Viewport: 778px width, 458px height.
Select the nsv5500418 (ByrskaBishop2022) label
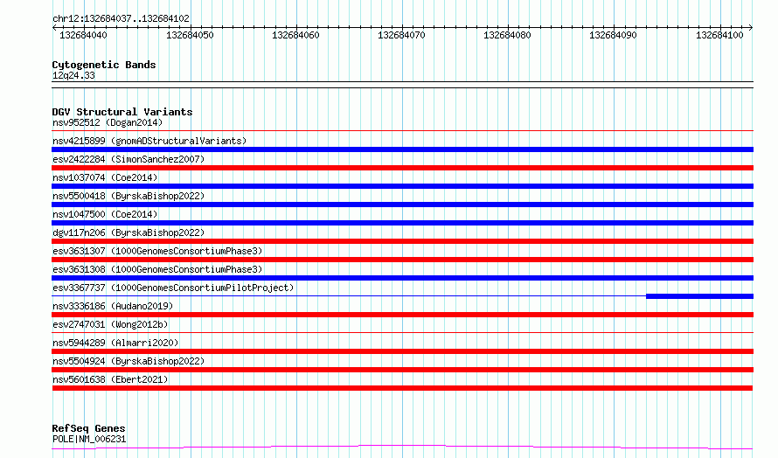129,196
